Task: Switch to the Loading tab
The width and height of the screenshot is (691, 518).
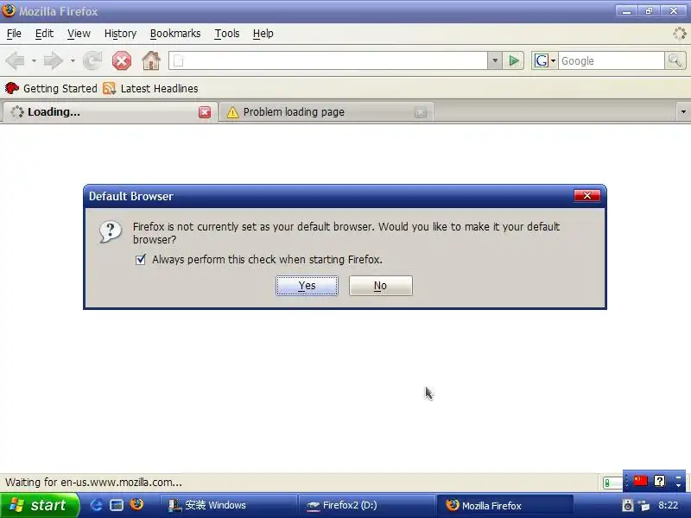Action: coord(111,112)
